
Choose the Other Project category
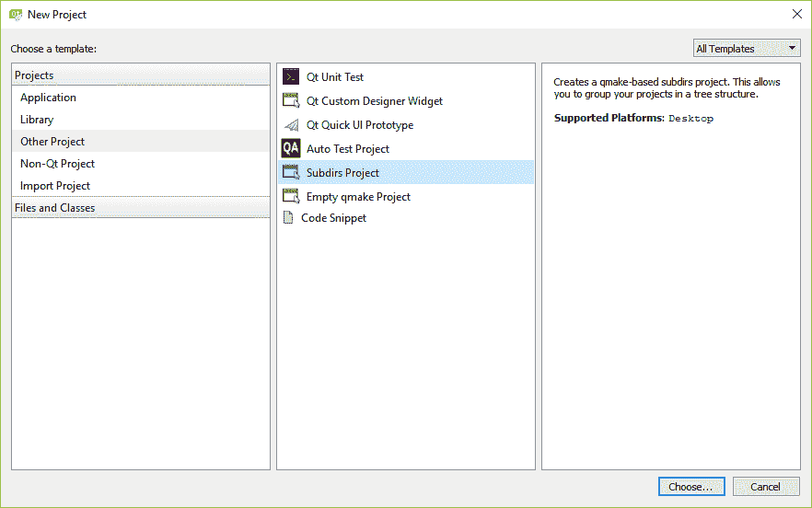point(52,142)
